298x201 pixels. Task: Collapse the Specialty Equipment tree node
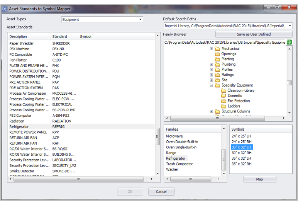click(212, 85)
